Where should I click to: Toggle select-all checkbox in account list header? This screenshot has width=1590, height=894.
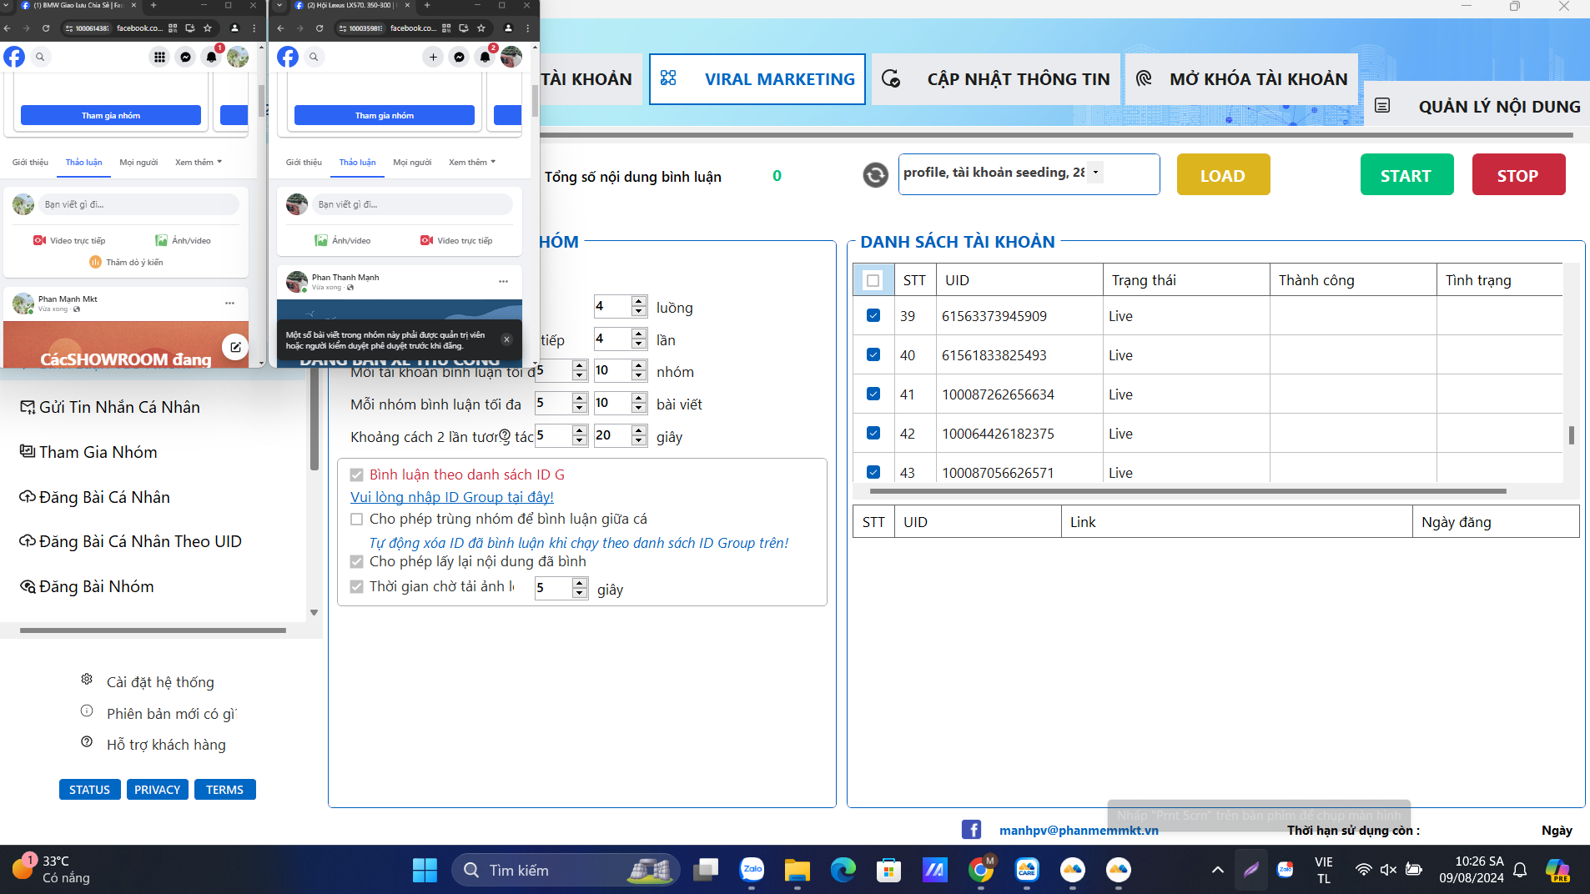(873, 280)
